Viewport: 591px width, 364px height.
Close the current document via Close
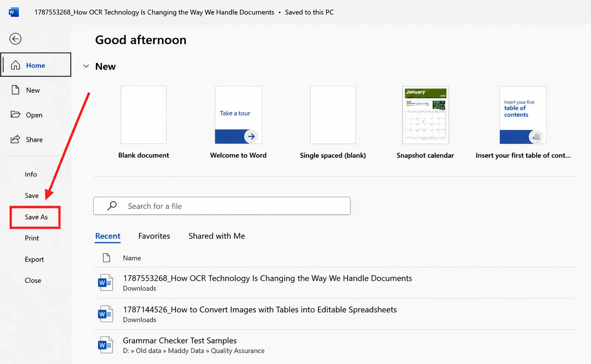click(x=33, y=280)
